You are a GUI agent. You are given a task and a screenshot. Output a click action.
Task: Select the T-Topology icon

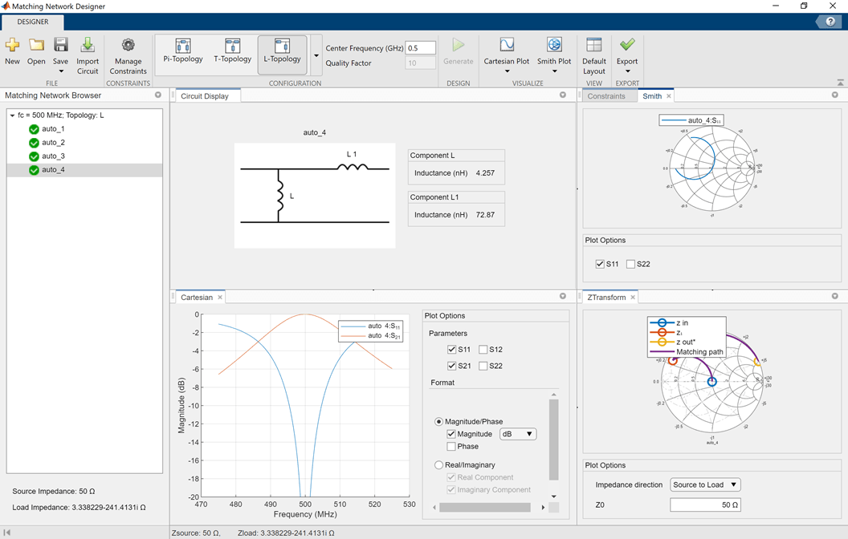coord(233,46)
